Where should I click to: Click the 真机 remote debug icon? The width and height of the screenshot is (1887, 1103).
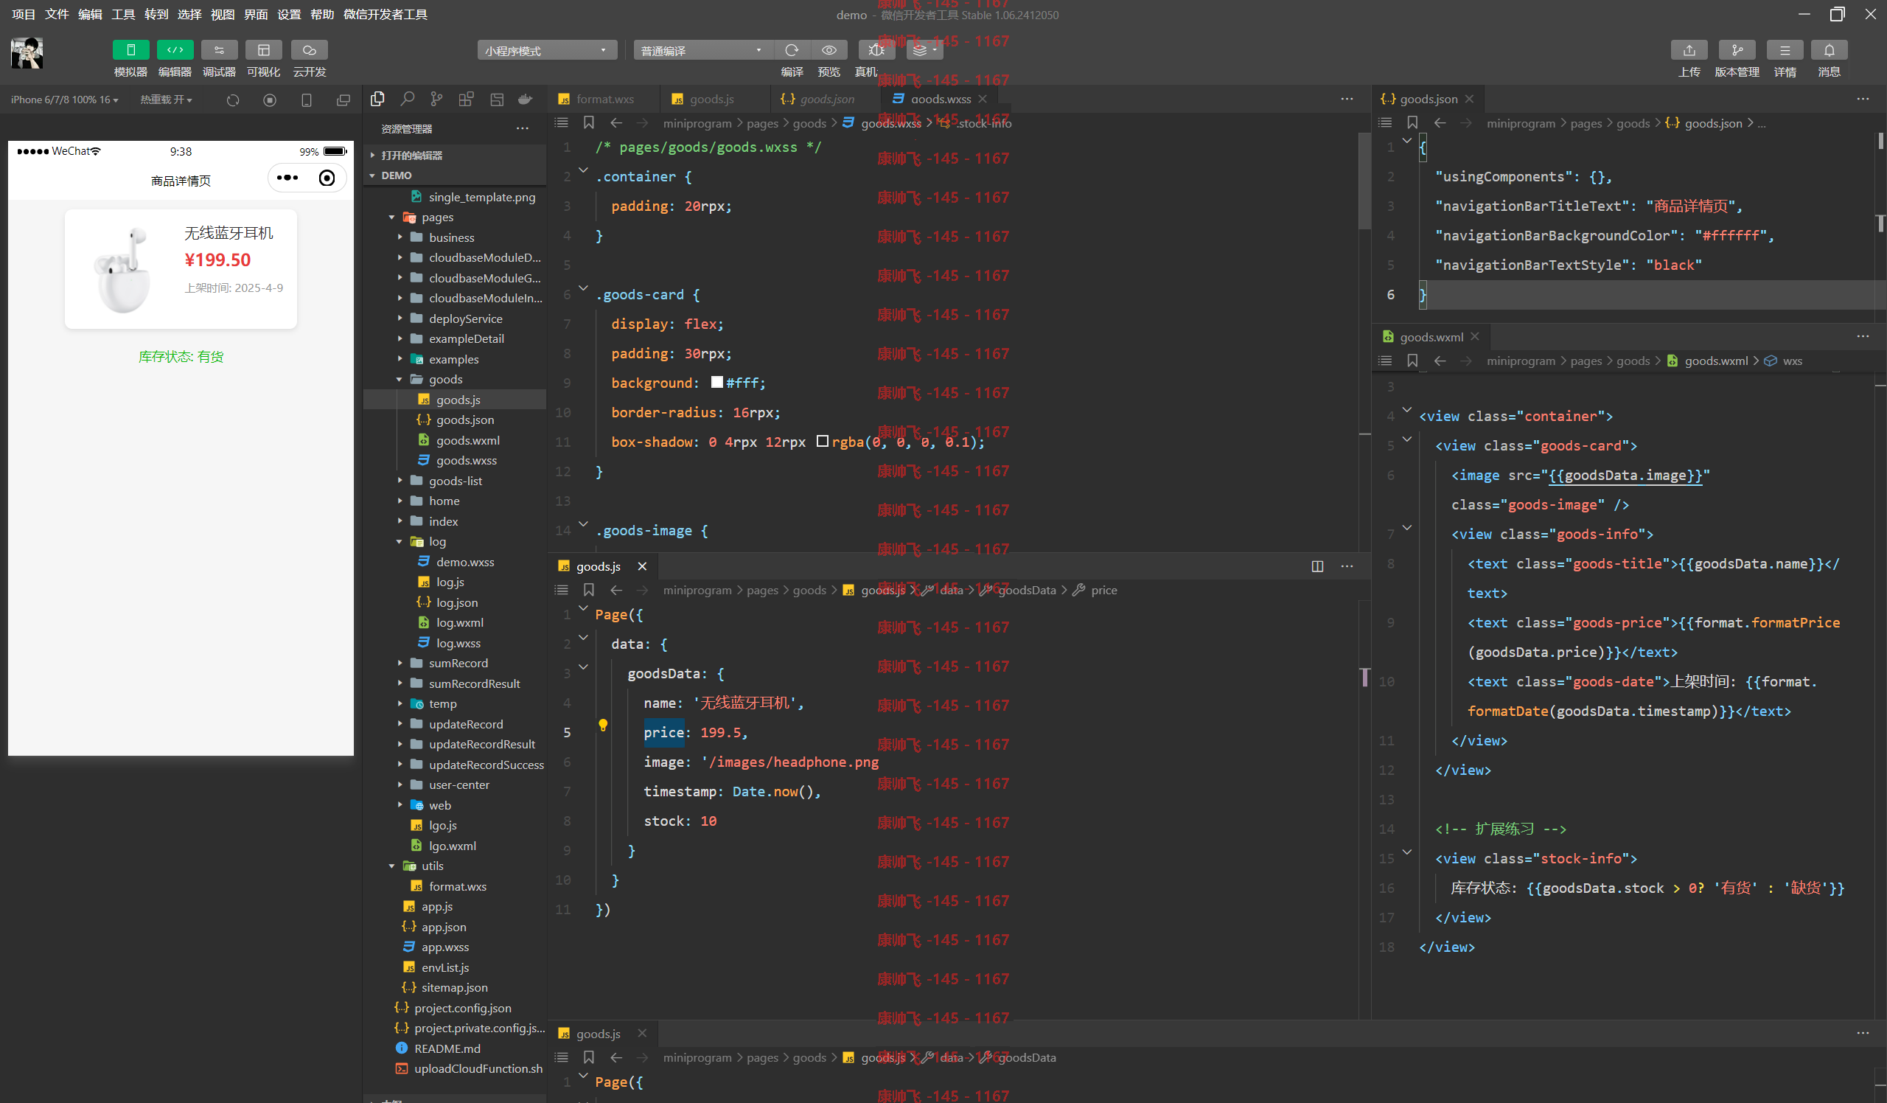[x=876, y=50]
